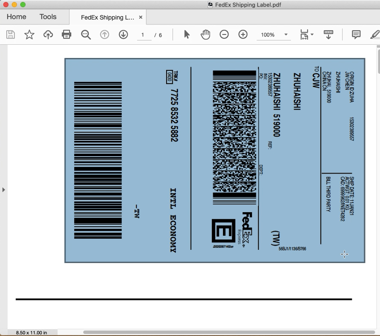Close the FedEx Shipping Label tab
Image resolution: width=380 pixels, height=336 pixels.
coord(140,17)
